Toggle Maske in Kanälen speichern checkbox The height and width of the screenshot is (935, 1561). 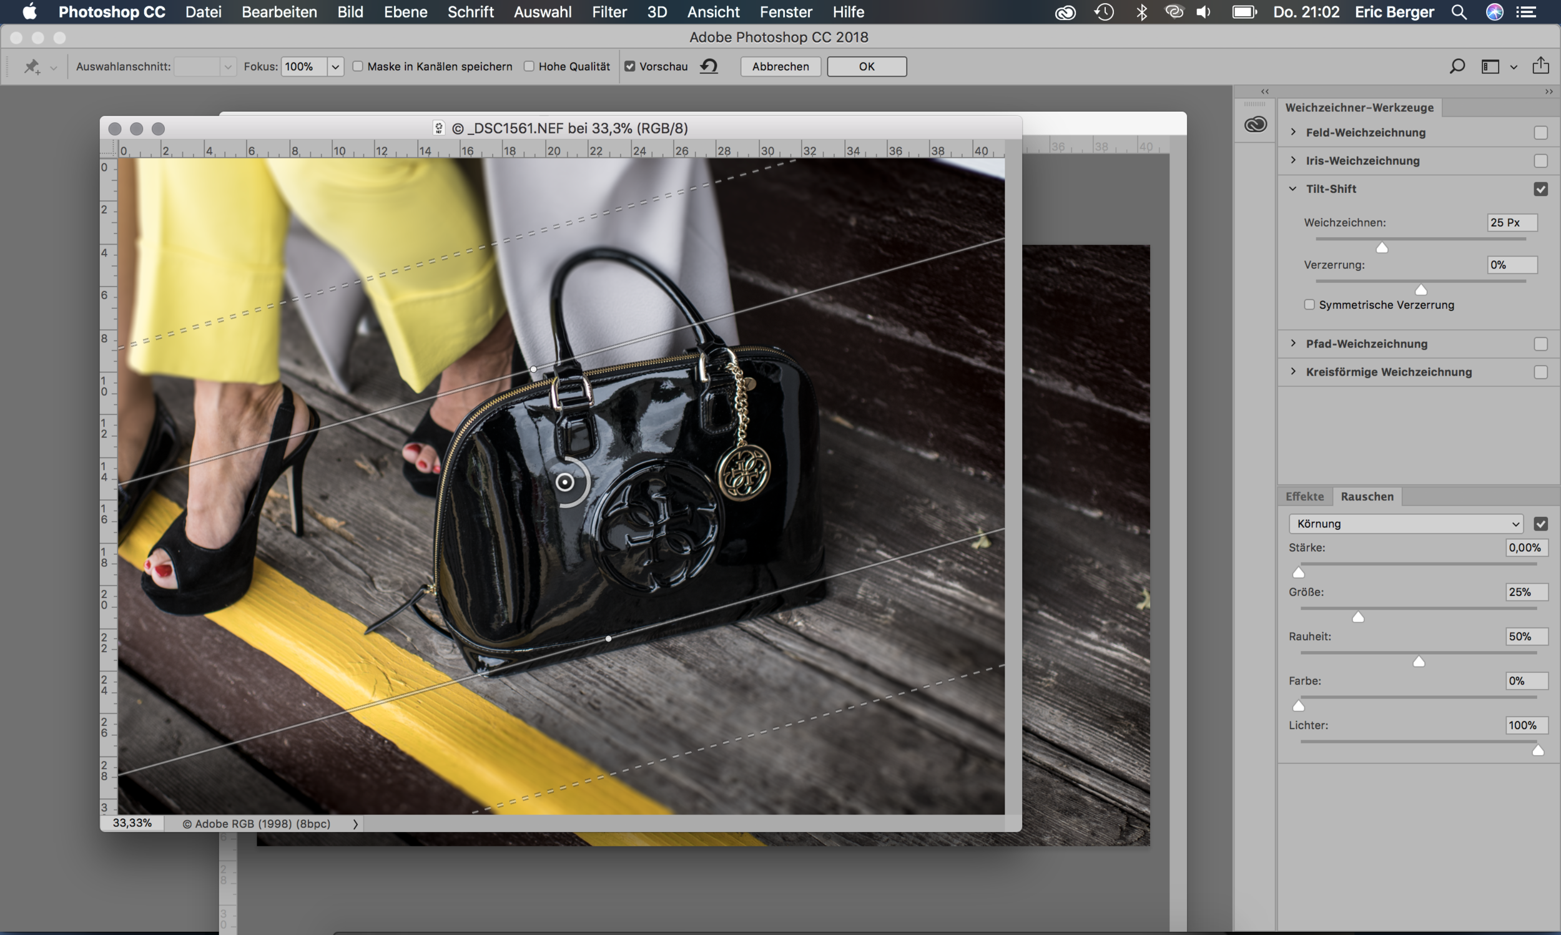click(358, 66)
